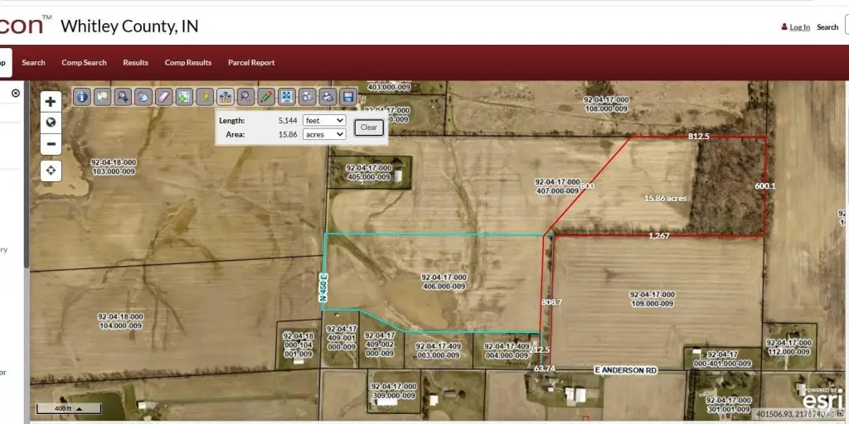Image resolution: width=849 pixels, height=424 pixels.
Task: Select the Identify info tool
Action: pos(82,97)
